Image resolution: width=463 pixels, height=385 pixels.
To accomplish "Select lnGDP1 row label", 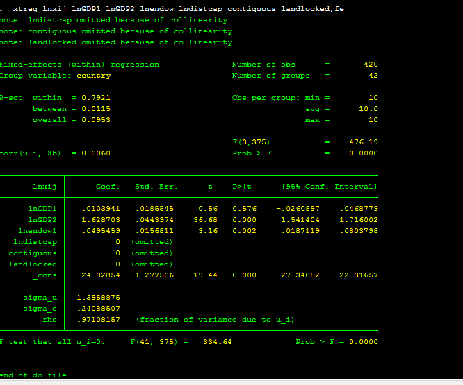I will [42, 209].
